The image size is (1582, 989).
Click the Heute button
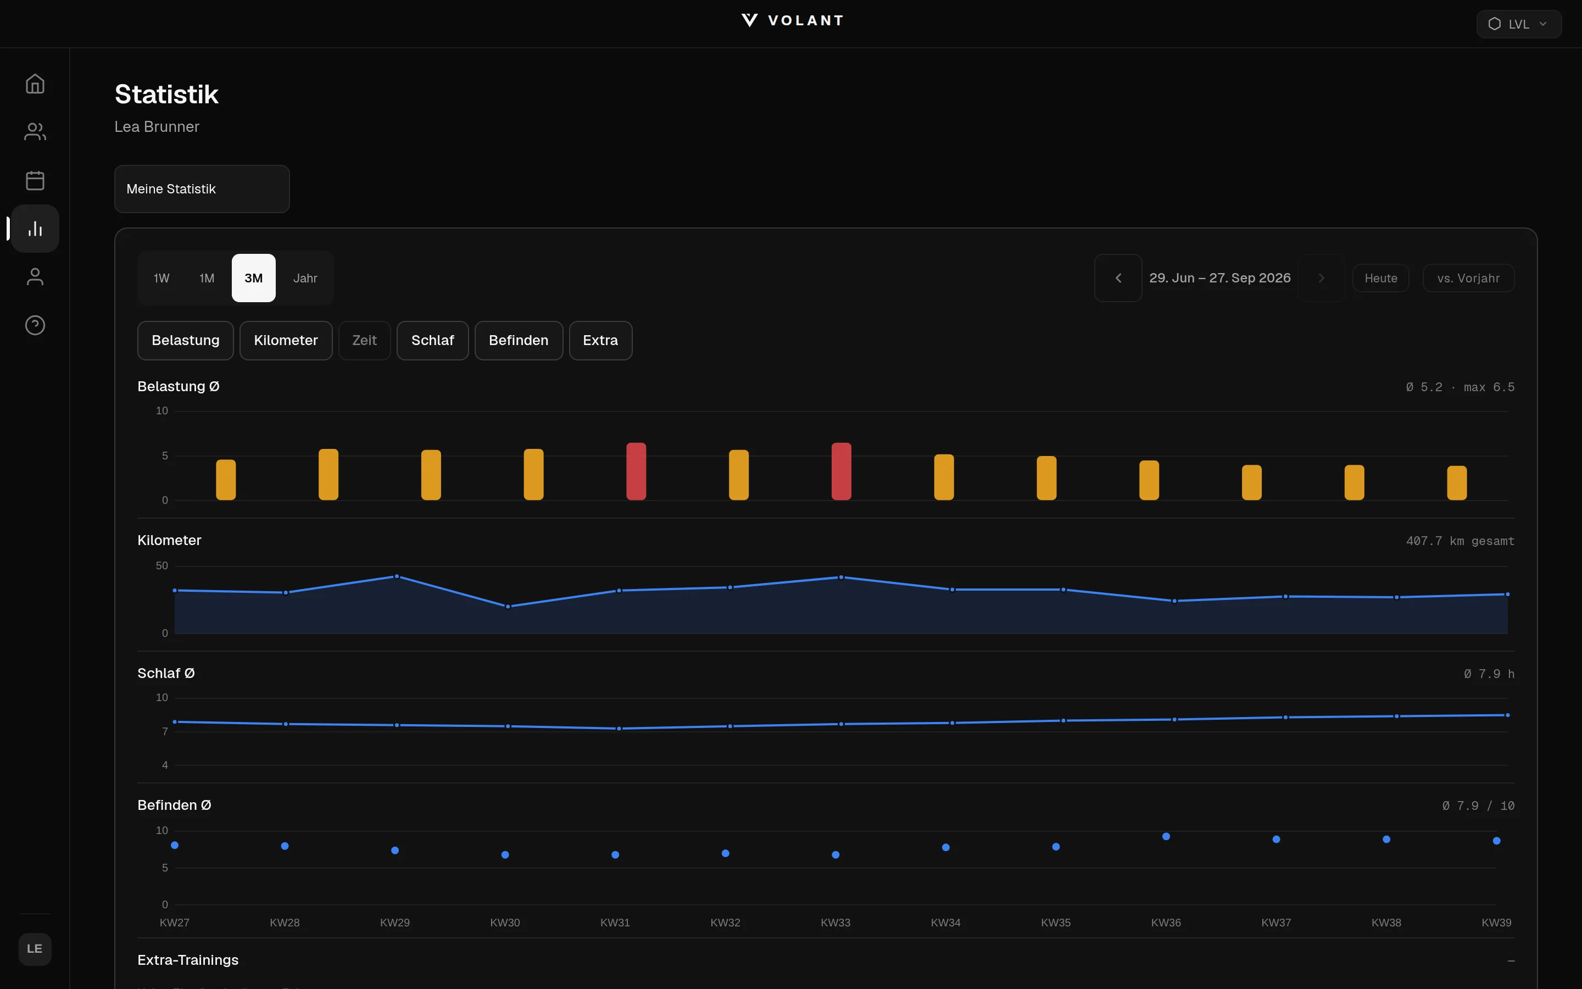[x=1380, y=278]
